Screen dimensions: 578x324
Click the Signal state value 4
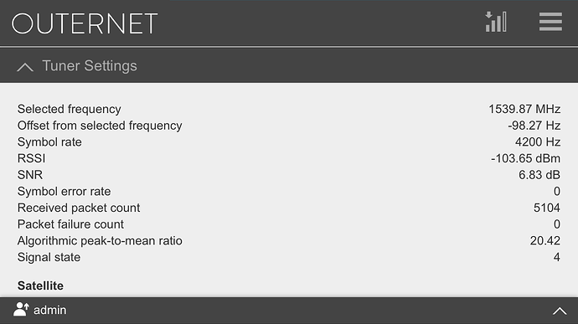[x=556, y=257]
